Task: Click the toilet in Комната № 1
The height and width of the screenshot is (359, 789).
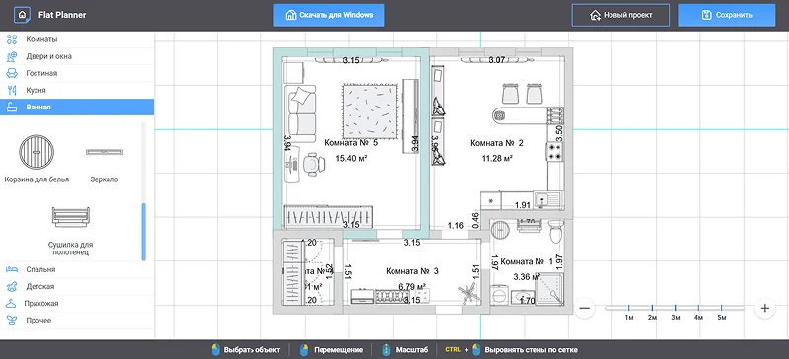Action: 555,232
